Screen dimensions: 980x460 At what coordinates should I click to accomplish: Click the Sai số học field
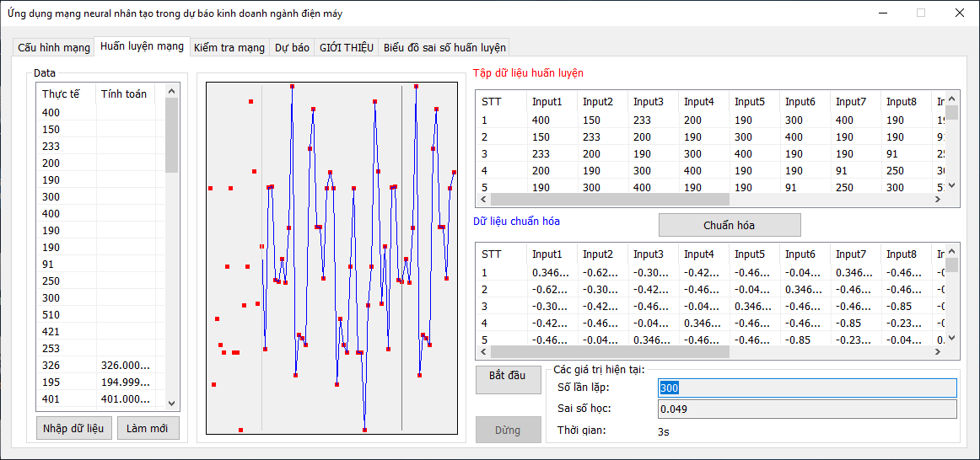(x=807, y=409)
